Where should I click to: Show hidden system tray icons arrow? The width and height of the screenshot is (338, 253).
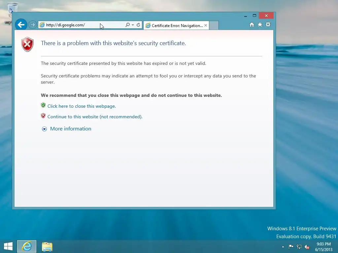283,247
